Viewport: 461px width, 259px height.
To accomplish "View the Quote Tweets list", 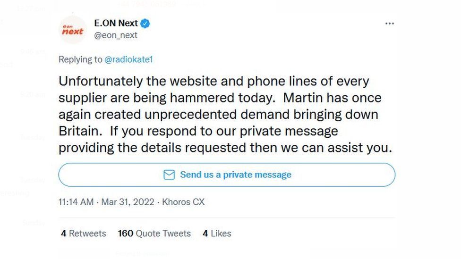I will (154, 234).
